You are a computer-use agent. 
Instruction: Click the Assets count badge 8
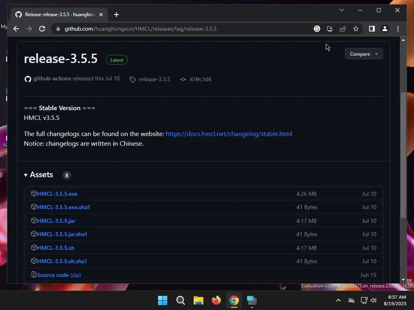(x=67, y=175)
